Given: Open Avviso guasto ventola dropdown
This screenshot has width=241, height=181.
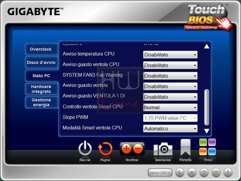Looking at the screenshot, I should [x=170, y=86].
